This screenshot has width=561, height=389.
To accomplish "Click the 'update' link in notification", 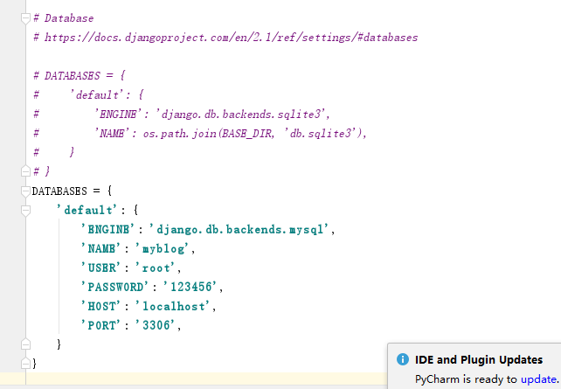I will pyautogui.click(x=538, y=379).
